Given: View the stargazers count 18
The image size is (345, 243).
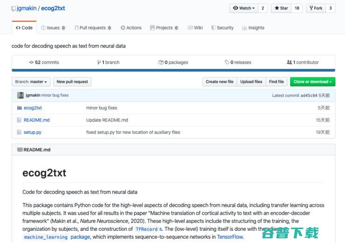Looking at the screenshot, I should [297, 8].
